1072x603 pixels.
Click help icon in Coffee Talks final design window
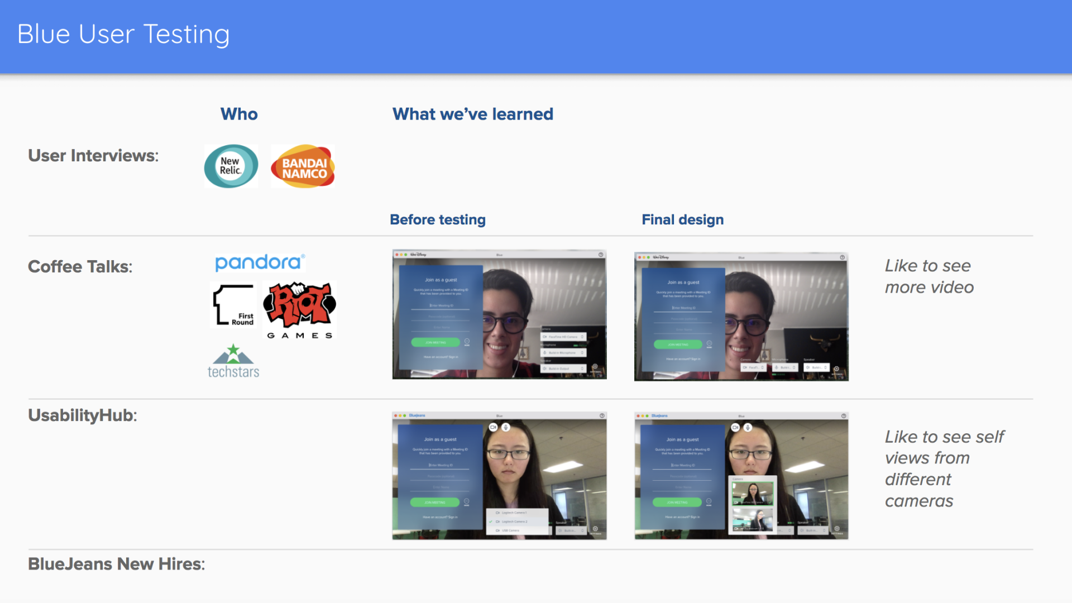click(842, 257)
